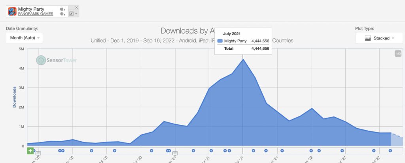Click the update marker on the Jan '22 gridline
The width and height of the screenshot is (405, 163).
(311, 151)
